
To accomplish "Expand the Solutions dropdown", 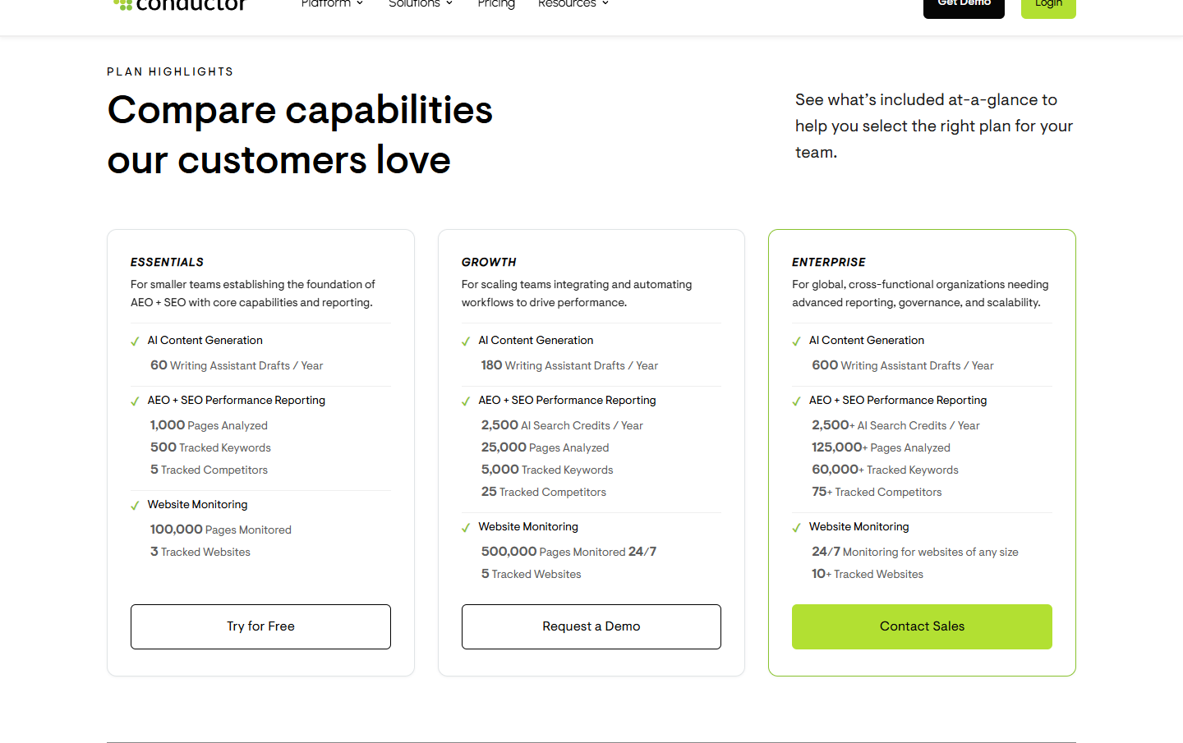I will pyautogui.click(x=421, y=4).
